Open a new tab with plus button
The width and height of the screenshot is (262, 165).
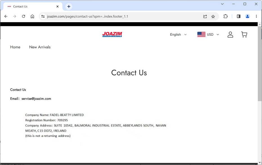[69, 6]
